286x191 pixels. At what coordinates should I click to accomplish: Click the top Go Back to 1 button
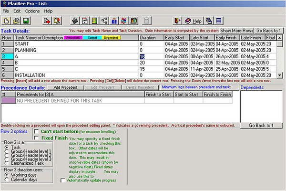268,31
